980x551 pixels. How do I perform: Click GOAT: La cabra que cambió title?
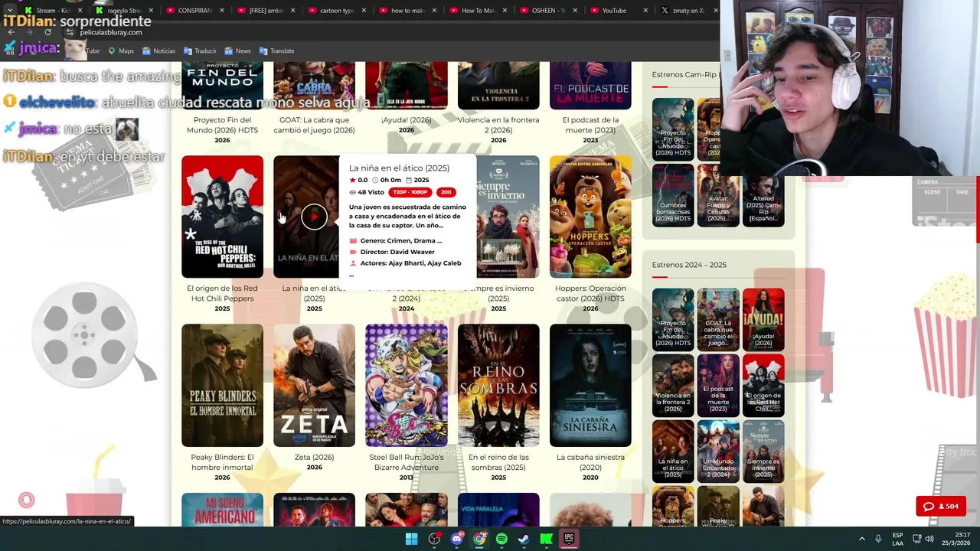[x=314, y=125]
